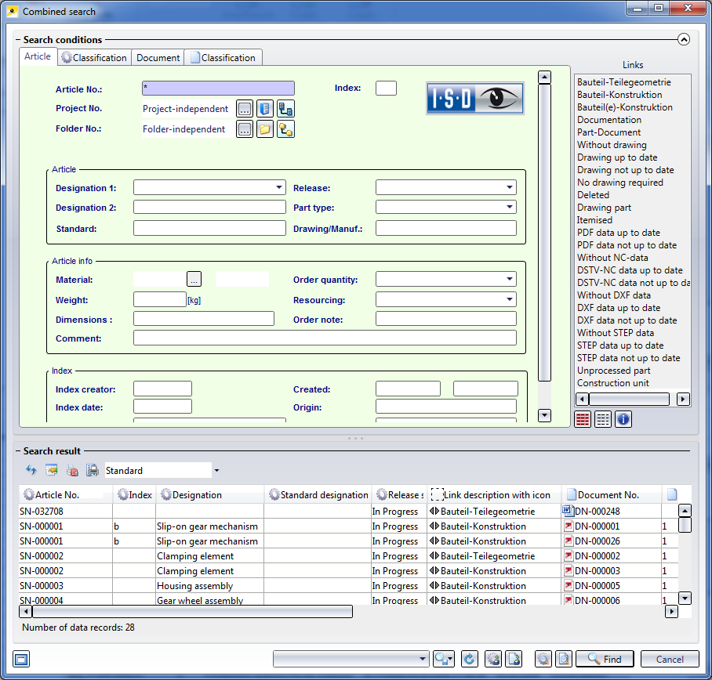Click the red list view icon below Links

pyautogui.click(x=583, y=419)
